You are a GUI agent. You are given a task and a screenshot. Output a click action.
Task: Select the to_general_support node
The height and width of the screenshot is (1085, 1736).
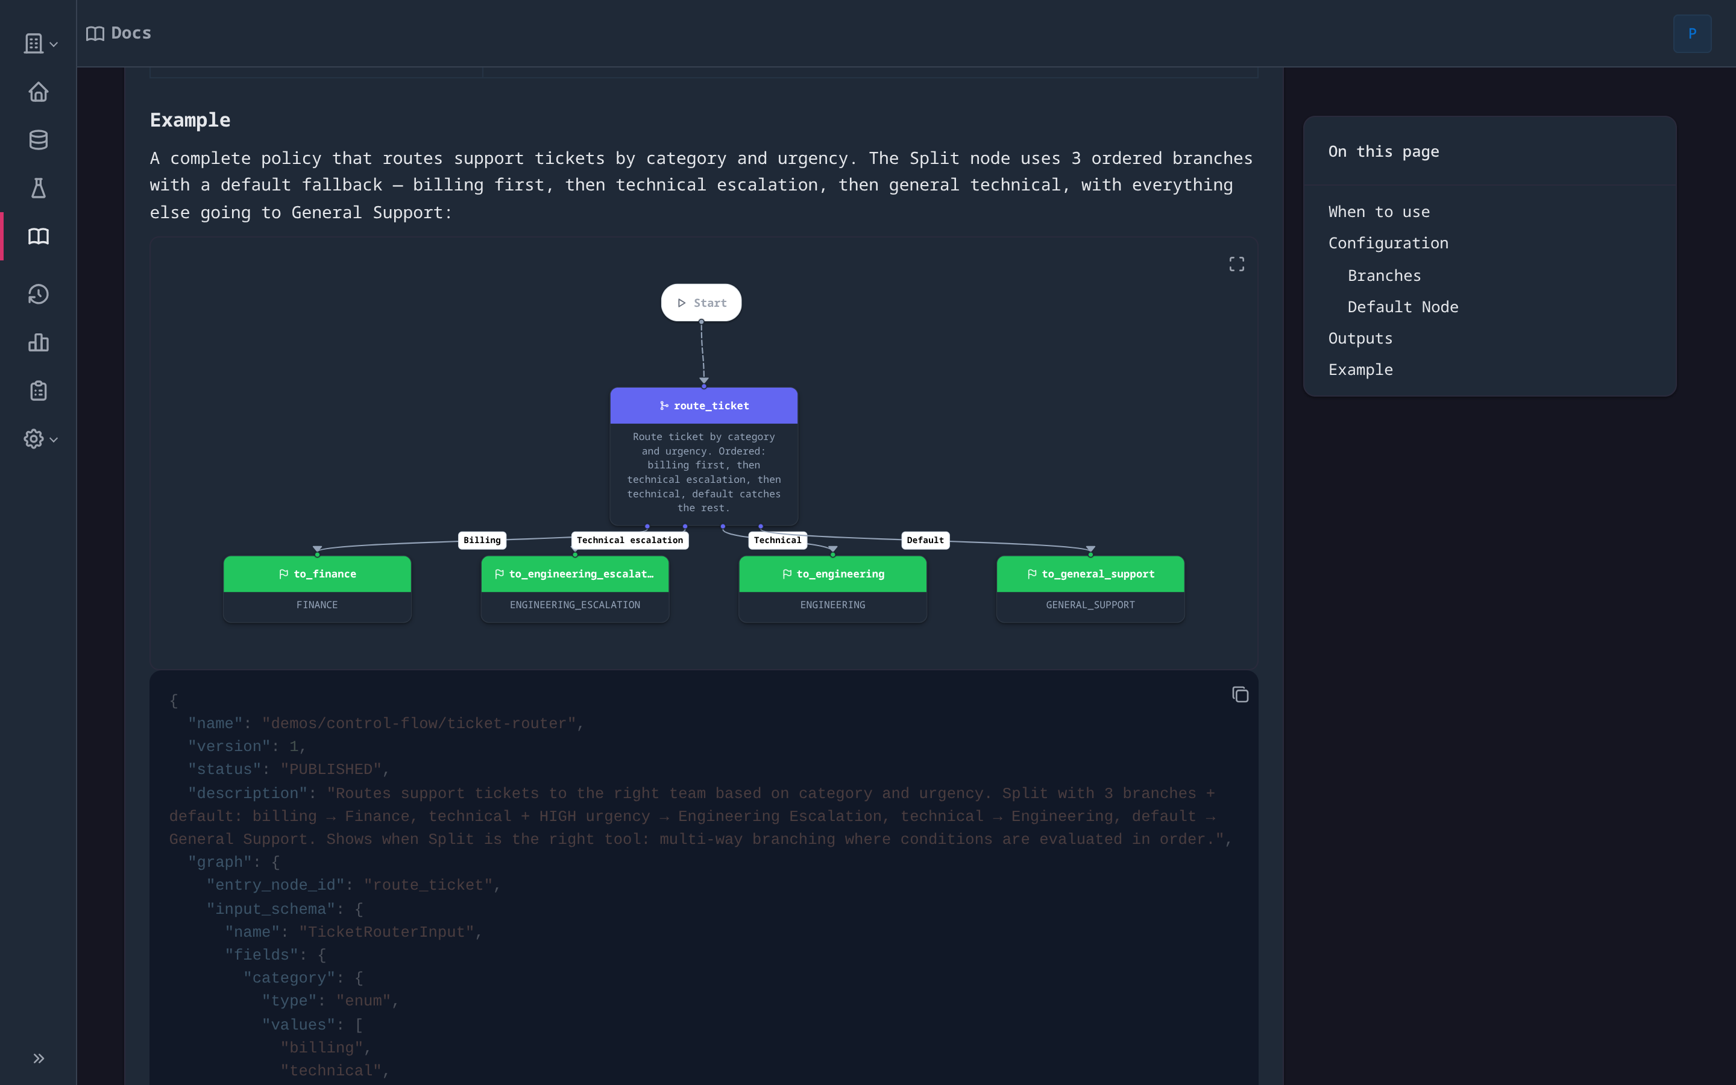1090,573
